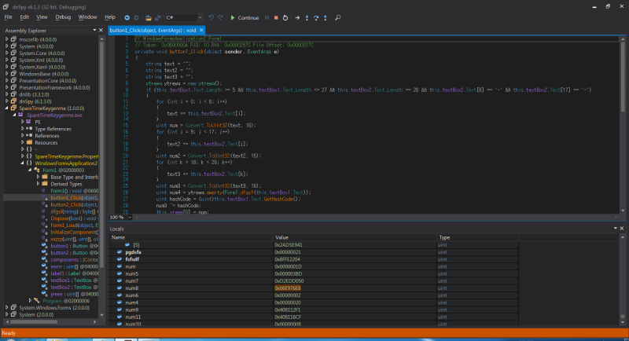
Task: Select the num8 value cell in Locals
Action: [287, 288]
